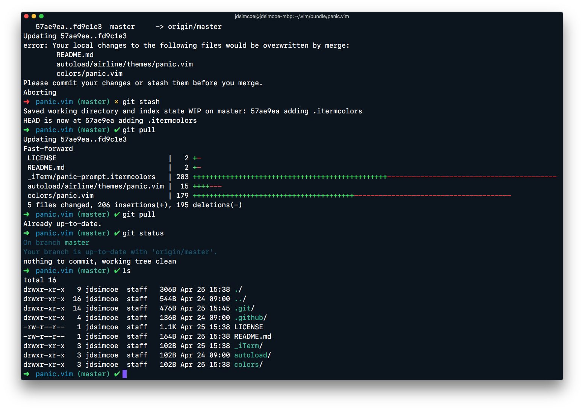Click the green arrow prompt before 'git status'
Image resolution: width=584 pixels, height=410 pixels.
pyautogui.click(x=26, y=233)
